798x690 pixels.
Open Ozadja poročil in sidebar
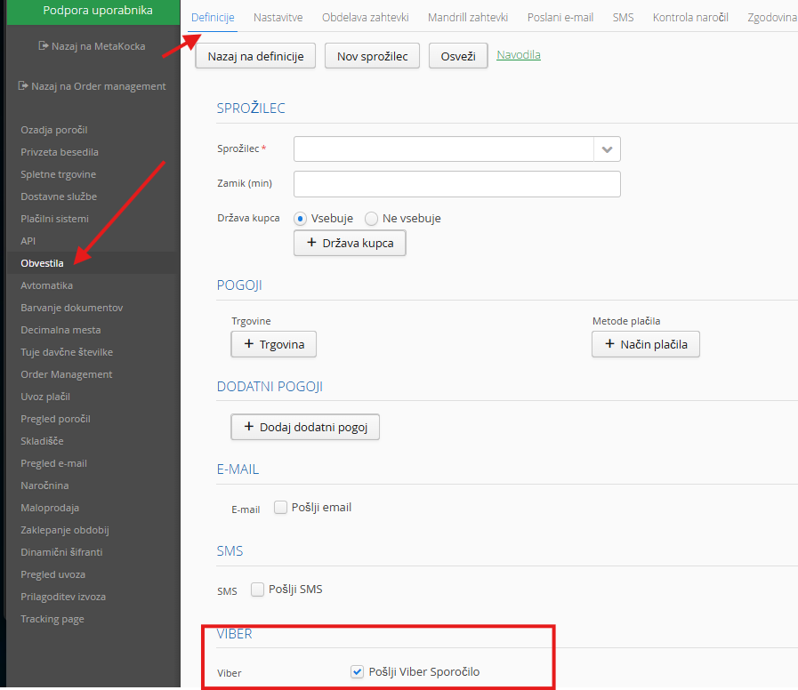54,130
